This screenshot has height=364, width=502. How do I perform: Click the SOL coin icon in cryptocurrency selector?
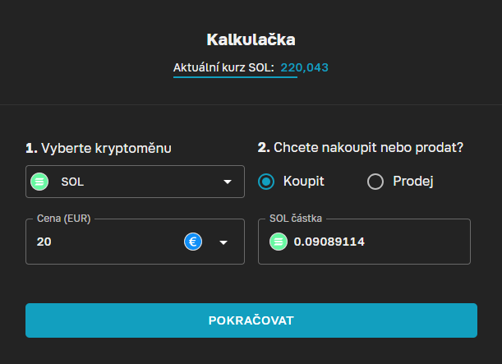pos(39,182)
